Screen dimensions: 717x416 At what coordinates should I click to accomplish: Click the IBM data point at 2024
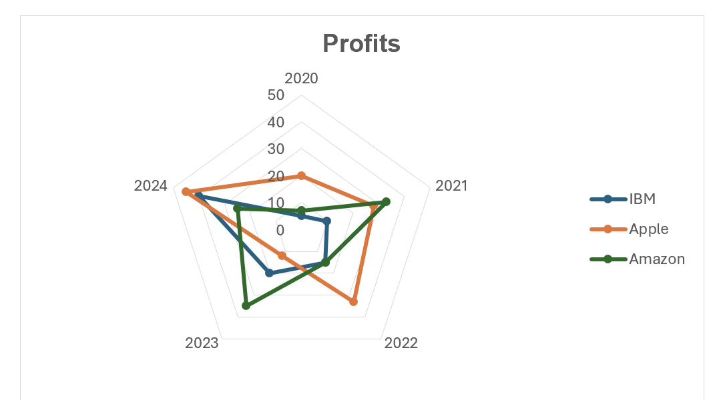click(198, 196)
